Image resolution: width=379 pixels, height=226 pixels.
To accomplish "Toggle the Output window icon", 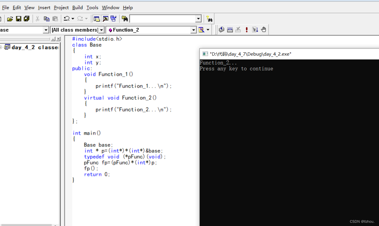I will tap(105, 19).
